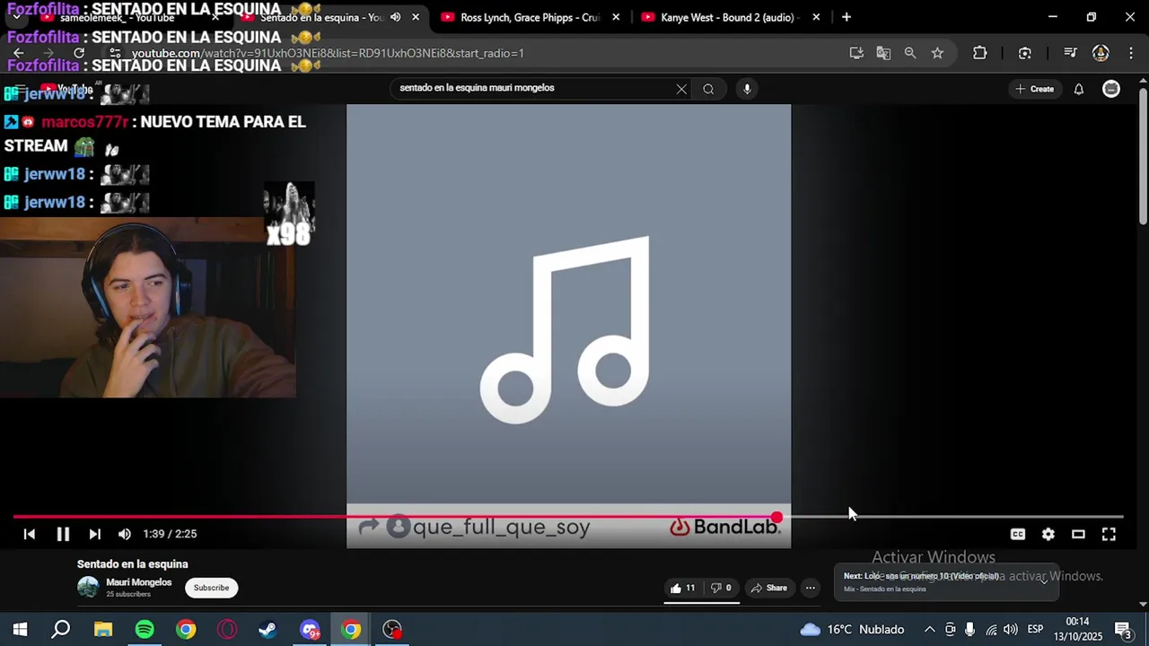This screenshot has width=1149, height=646.
Task: Subscribe to Mauri Mongelos
Action: coord(211,588)
